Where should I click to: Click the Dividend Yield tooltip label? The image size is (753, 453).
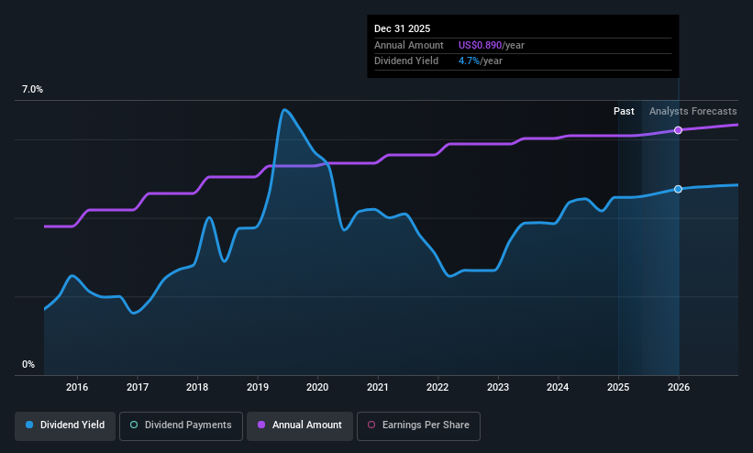tap(406, 61)
